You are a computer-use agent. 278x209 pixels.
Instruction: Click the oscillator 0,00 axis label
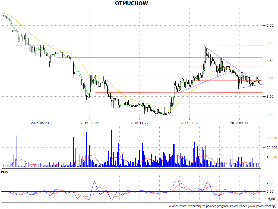270,192
